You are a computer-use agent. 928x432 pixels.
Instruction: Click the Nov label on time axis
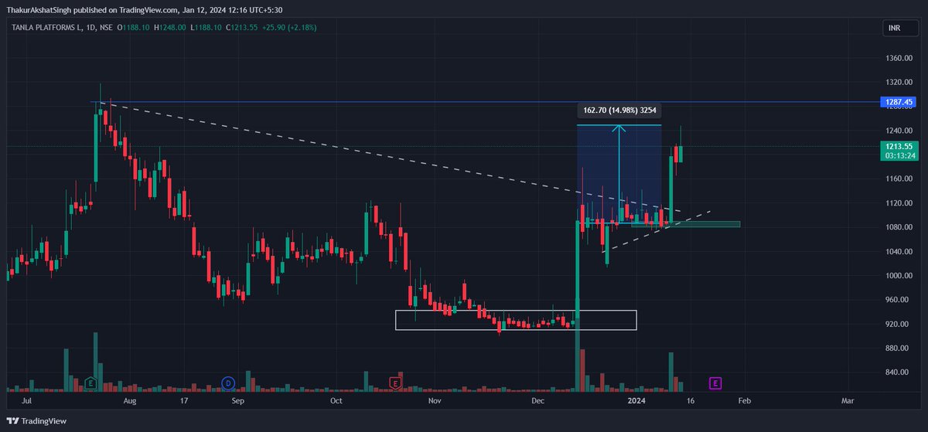435,401
